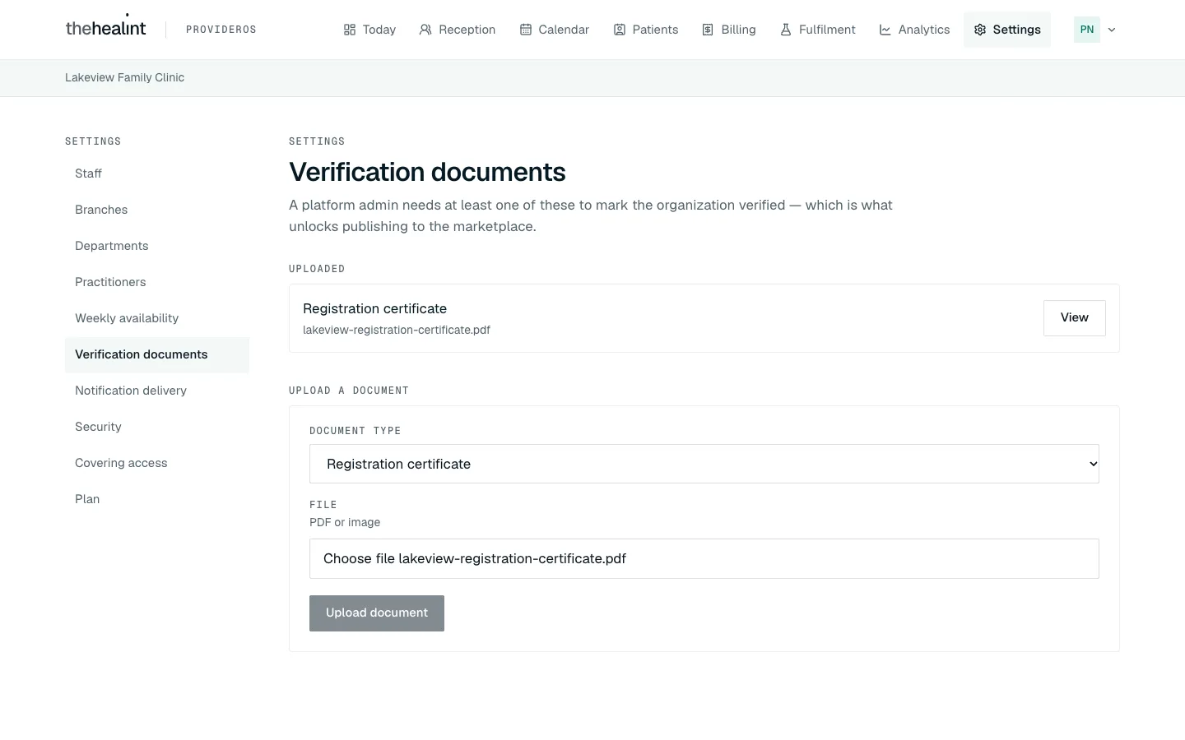Image resolution: width=1185 pixels, height=740 pixels.
Task: Click the Fulfilment flask icon
Action: pyautogui.click(x=786, y=30)
